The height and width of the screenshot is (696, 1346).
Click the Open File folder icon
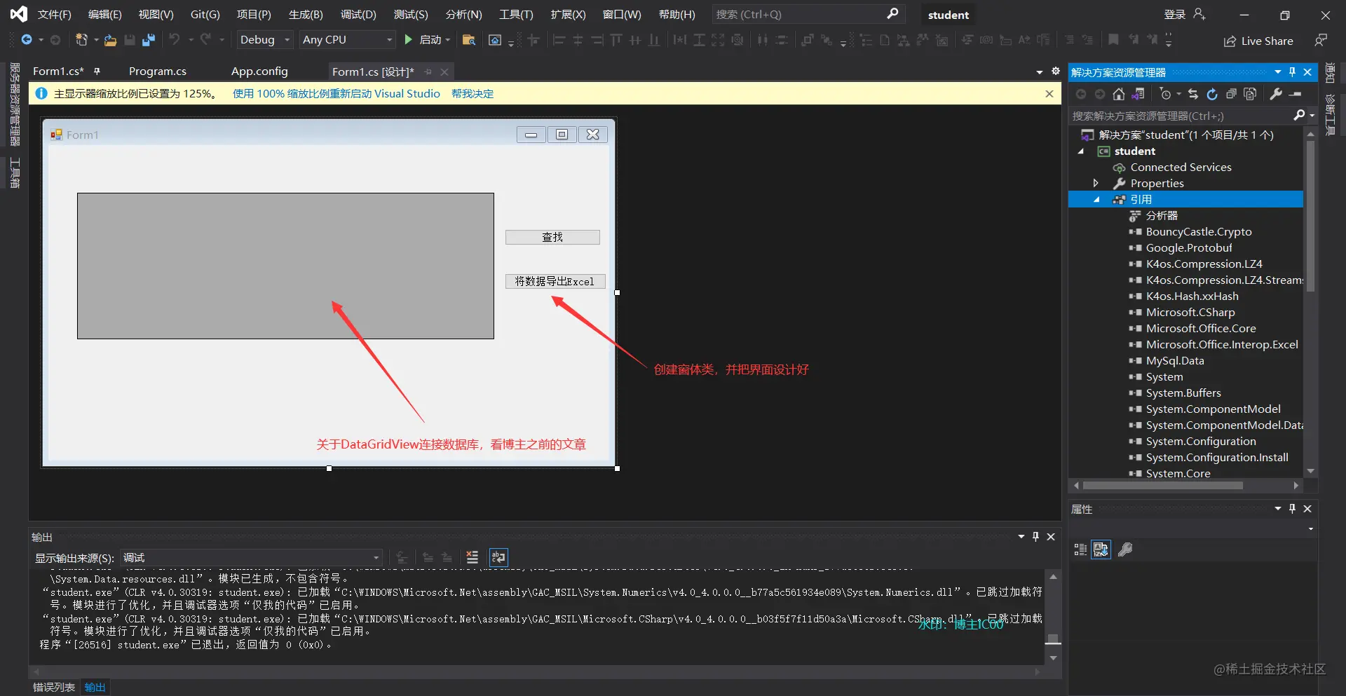(x=110, y=40)
